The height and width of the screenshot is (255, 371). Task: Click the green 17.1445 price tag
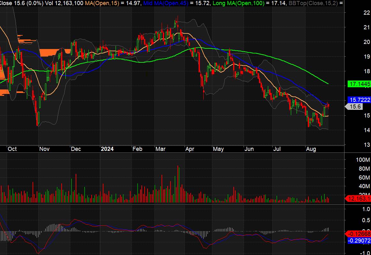point(359,84)
